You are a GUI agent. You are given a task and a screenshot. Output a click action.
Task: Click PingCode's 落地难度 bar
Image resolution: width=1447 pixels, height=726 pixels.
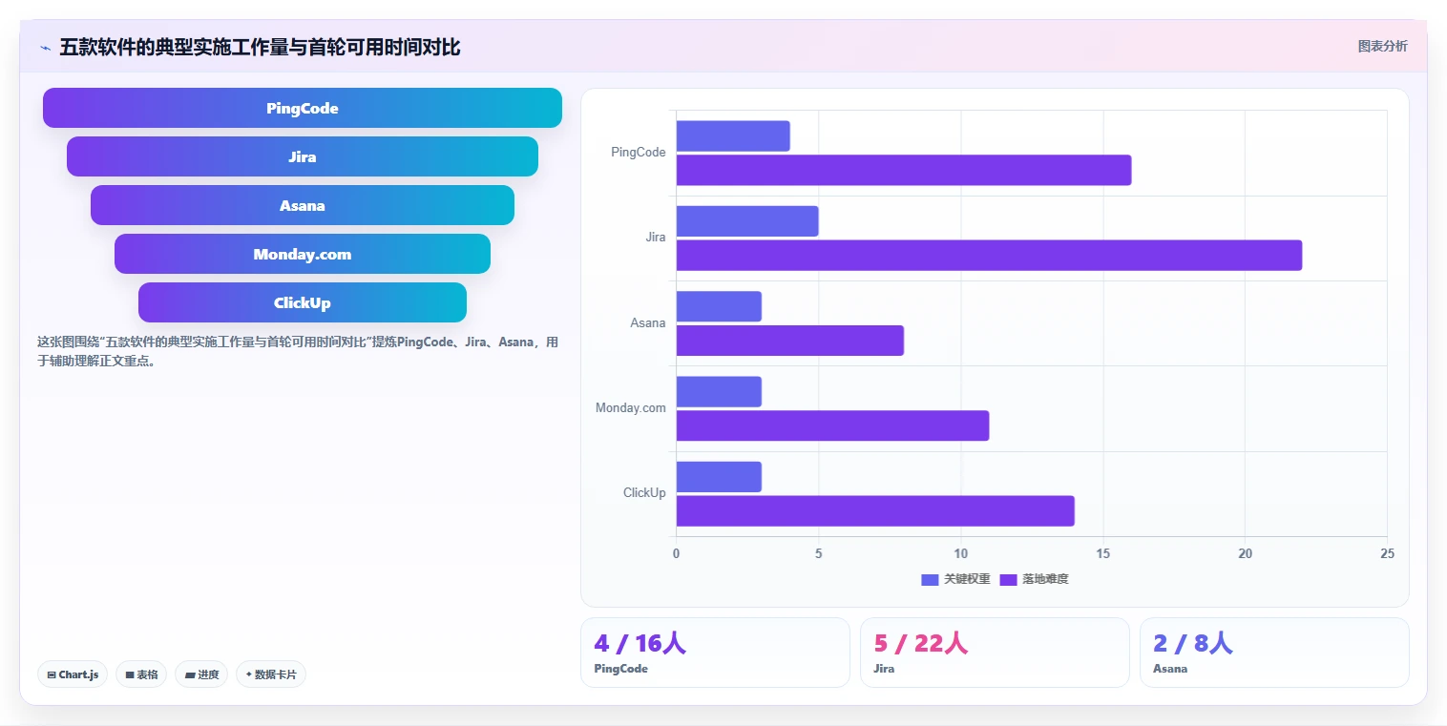[904, 170]
